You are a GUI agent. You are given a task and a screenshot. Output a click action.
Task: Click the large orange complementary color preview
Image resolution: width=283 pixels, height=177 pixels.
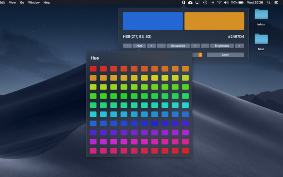click(214, 21)
